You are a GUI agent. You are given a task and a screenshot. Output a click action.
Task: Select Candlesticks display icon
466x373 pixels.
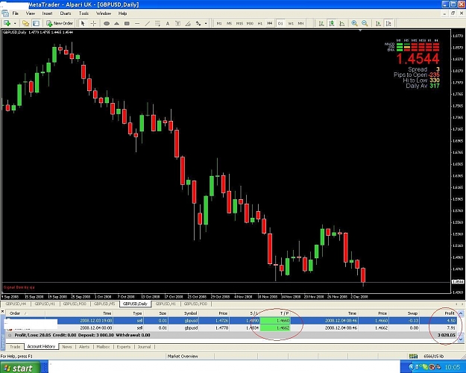pos(332,23)
